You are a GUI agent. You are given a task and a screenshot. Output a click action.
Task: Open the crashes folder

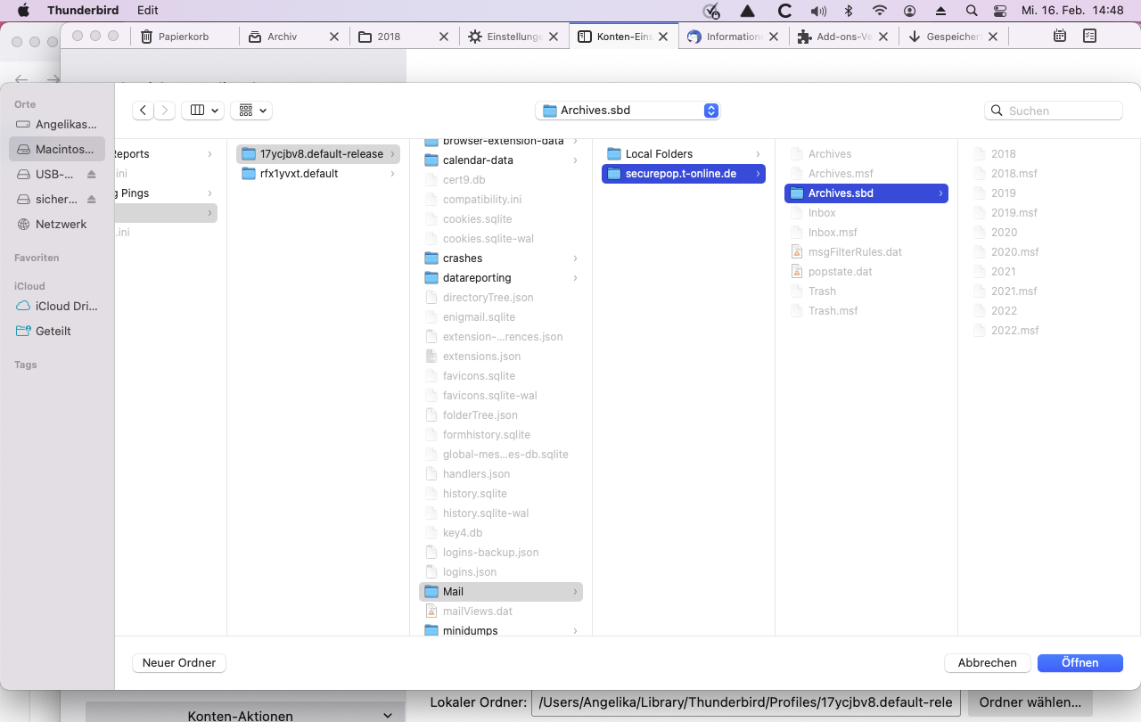[501, 258]
